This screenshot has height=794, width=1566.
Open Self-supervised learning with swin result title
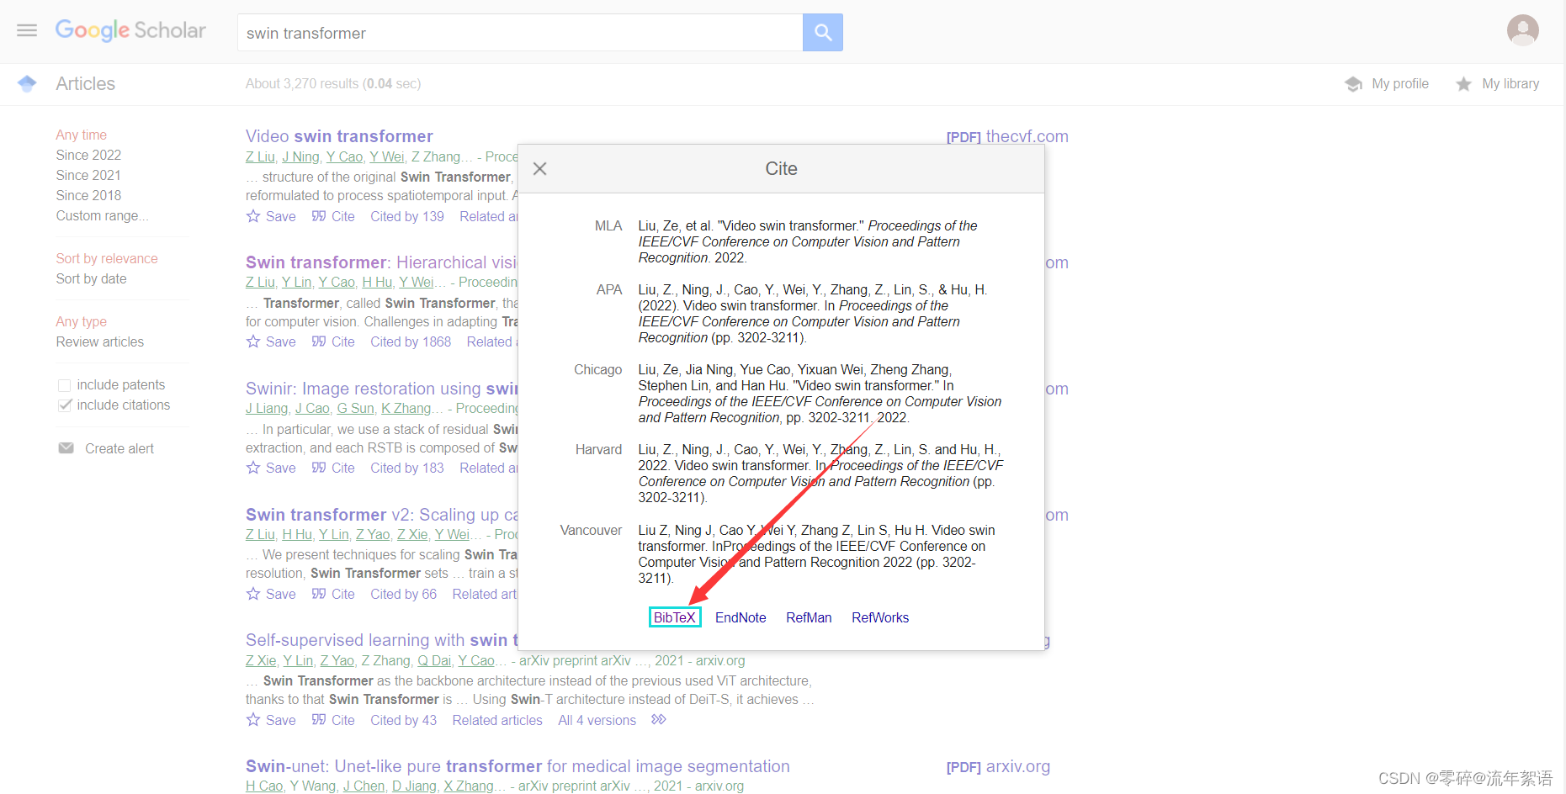click(381, 640)
